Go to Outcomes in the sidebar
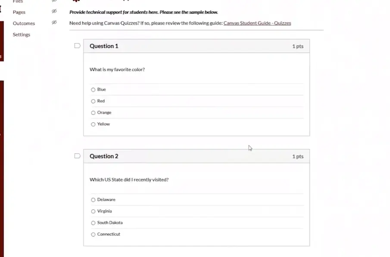 (x=24, y=23)
